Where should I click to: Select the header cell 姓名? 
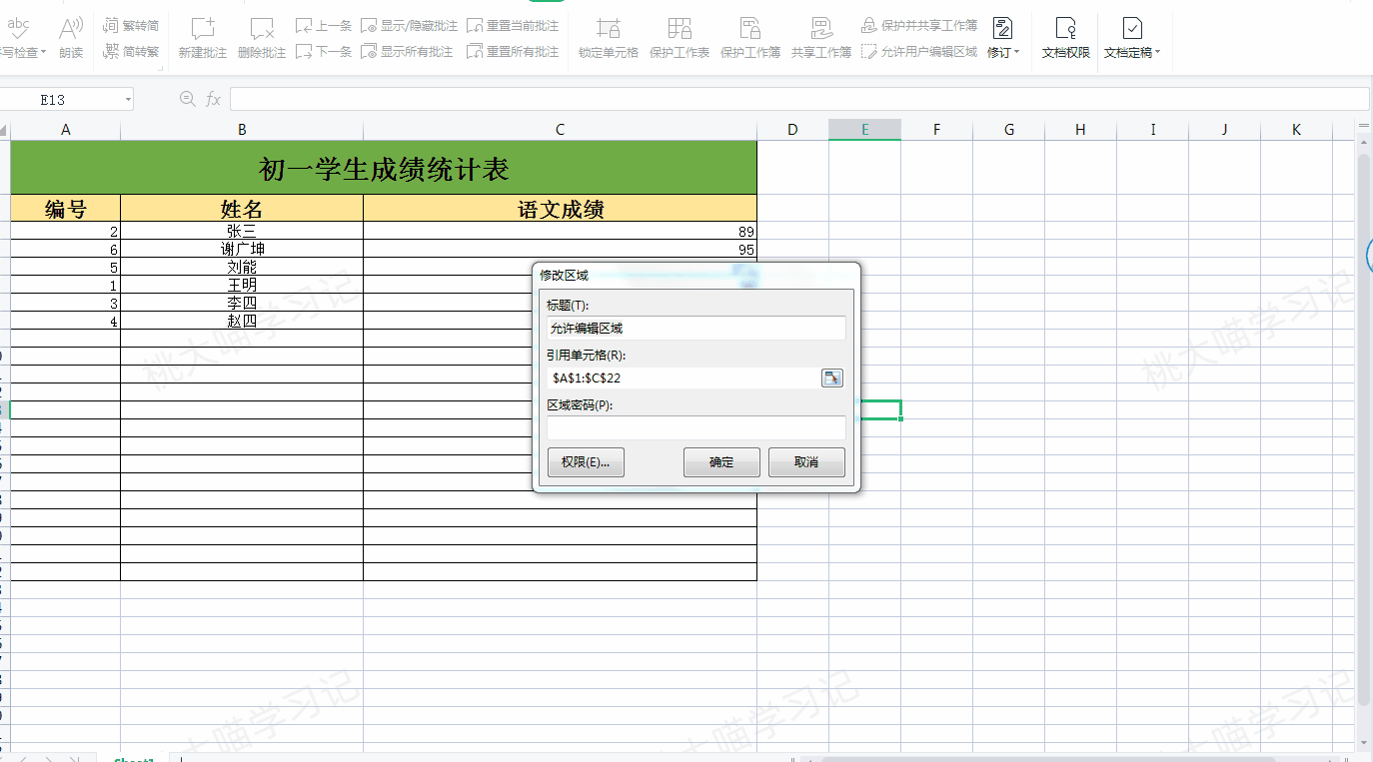(x=242, y=208)
